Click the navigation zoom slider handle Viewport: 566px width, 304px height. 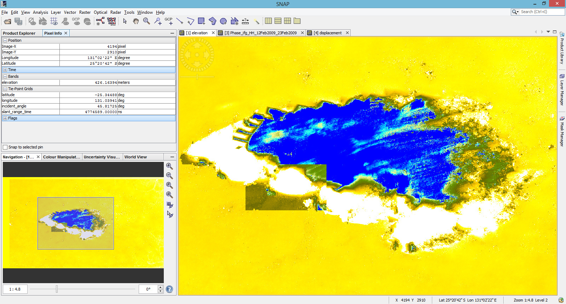(x=57, y=289)
